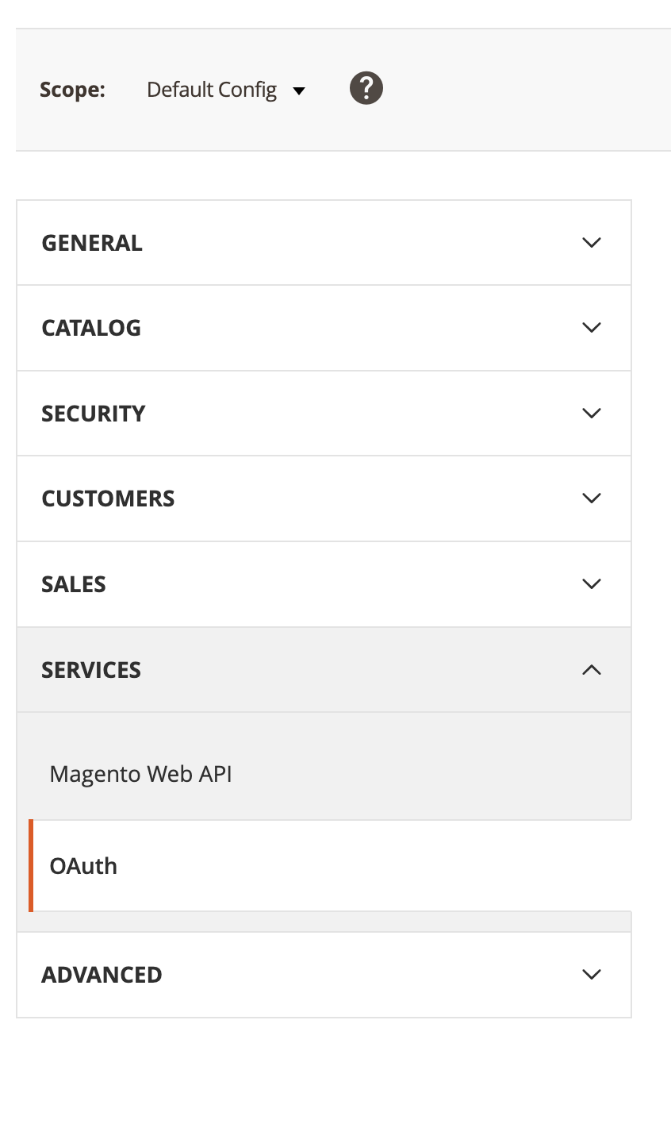The width and height of the screenshot is (671, 1124).
Task: Select the OAuth settings item
Action: 83,866
